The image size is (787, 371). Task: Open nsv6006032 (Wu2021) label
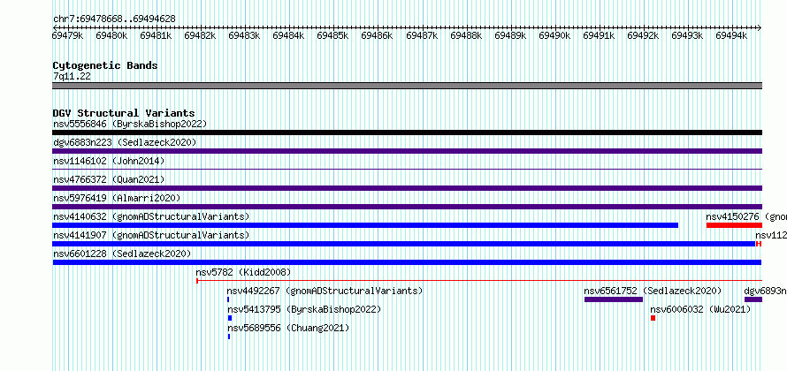(x=700, y=309)
